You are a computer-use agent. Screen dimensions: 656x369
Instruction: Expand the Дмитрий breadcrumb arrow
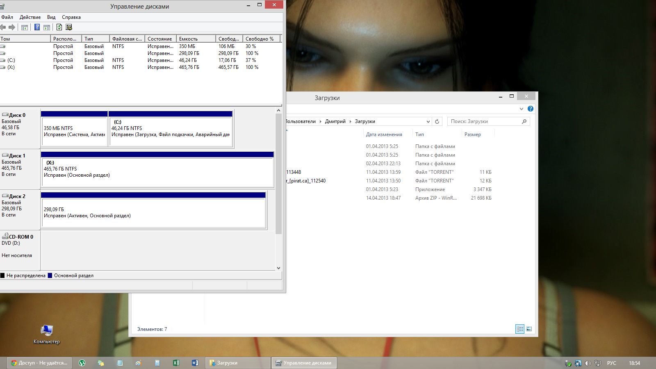[x=351, y=121]
